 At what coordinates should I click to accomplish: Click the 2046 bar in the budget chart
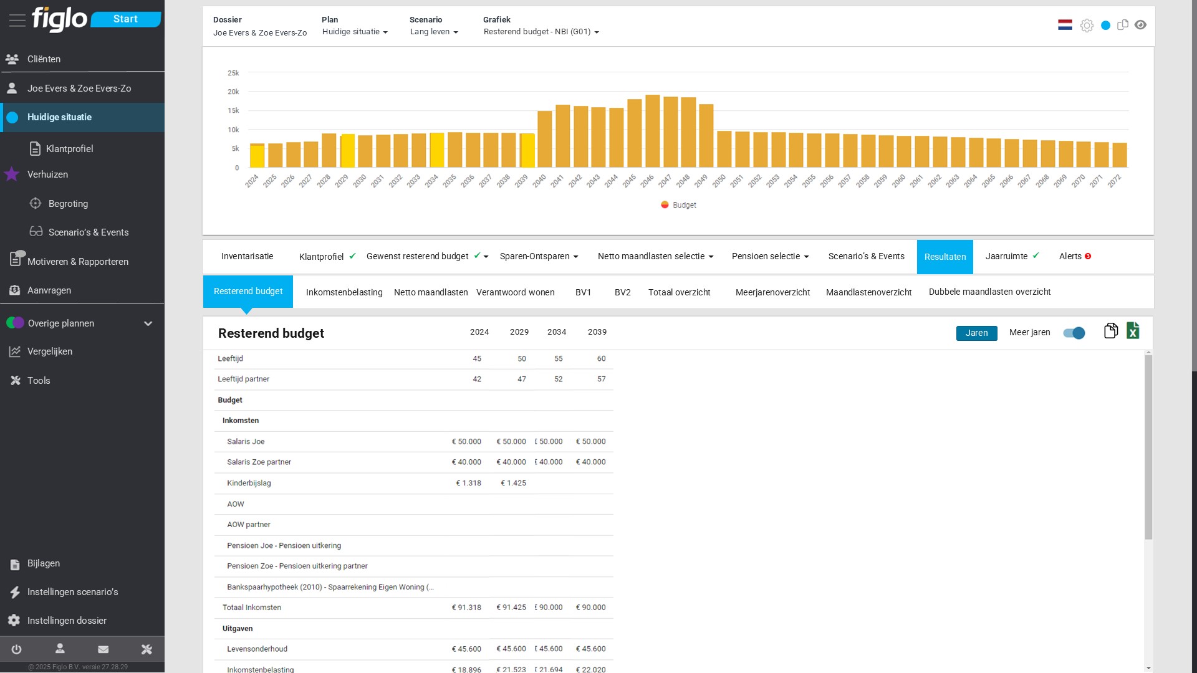pos(652,131)
